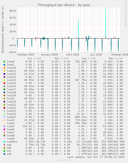Click the 'sdc' legend label
The width and height of the screenshot is (128, 163).
click(9, 151)
